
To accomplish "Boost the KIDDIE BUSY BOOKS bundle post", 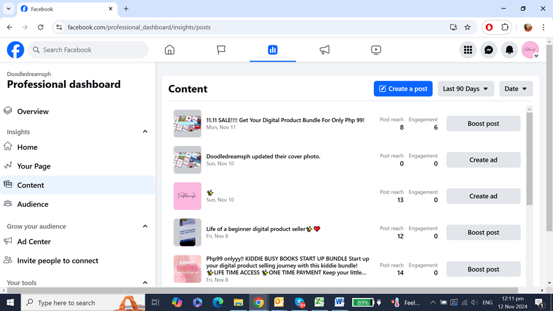I will pos(483,269).
